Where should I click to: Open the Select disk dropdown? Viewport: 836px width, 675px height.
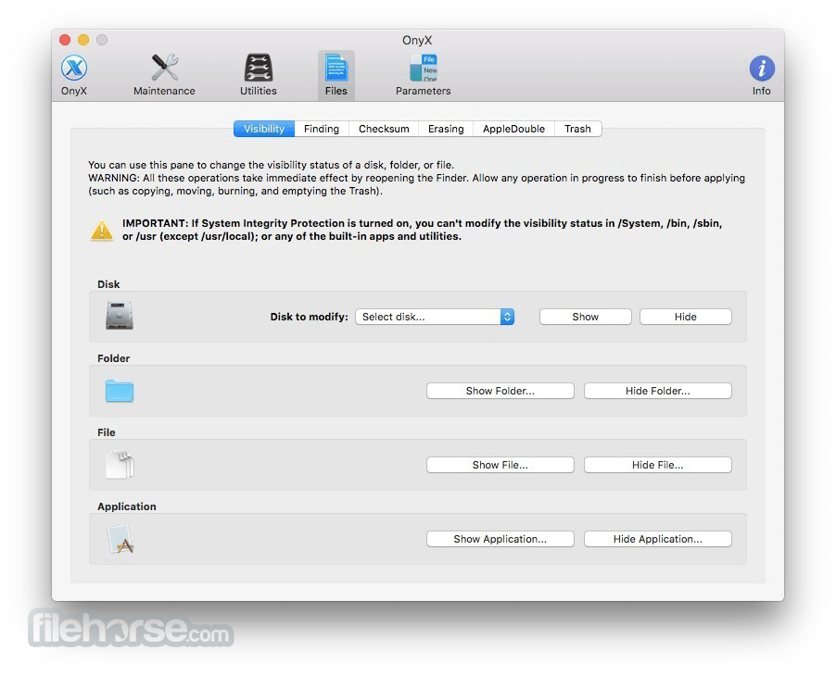(x=435, y=317)
